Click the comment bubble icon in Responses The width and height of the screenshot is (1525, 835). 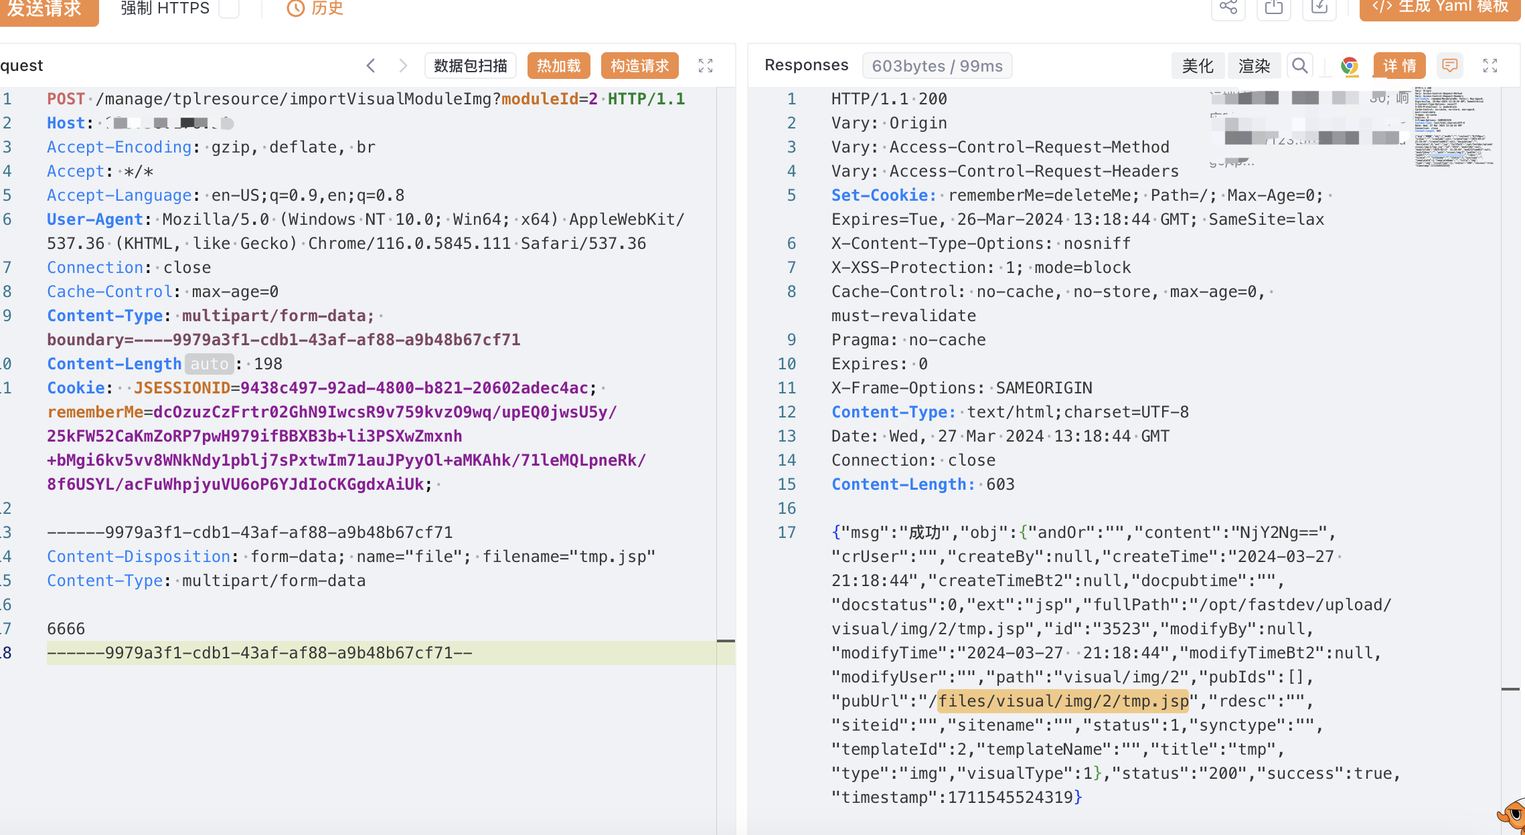(1450, 66)
